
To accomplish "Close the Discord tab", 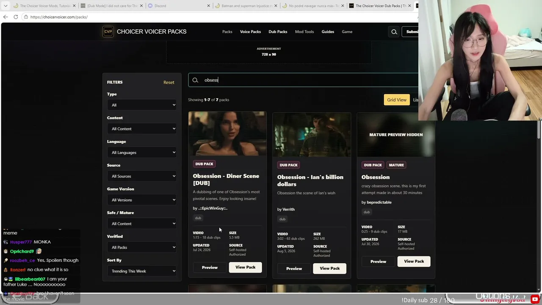I will click(208, 6).
